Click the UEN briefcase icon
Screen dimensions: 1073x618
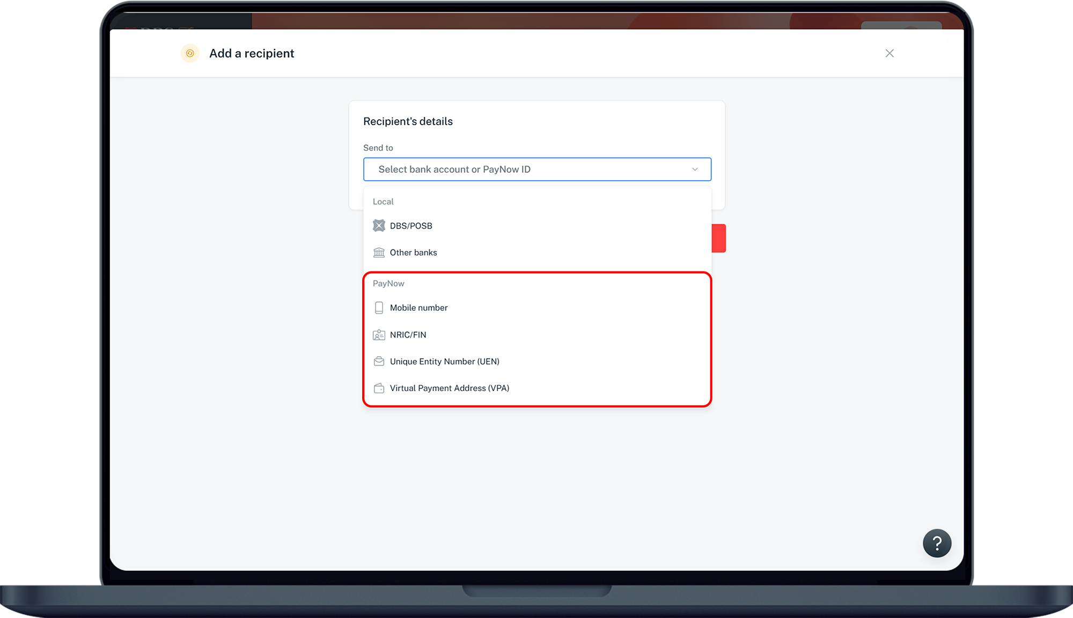379,362
